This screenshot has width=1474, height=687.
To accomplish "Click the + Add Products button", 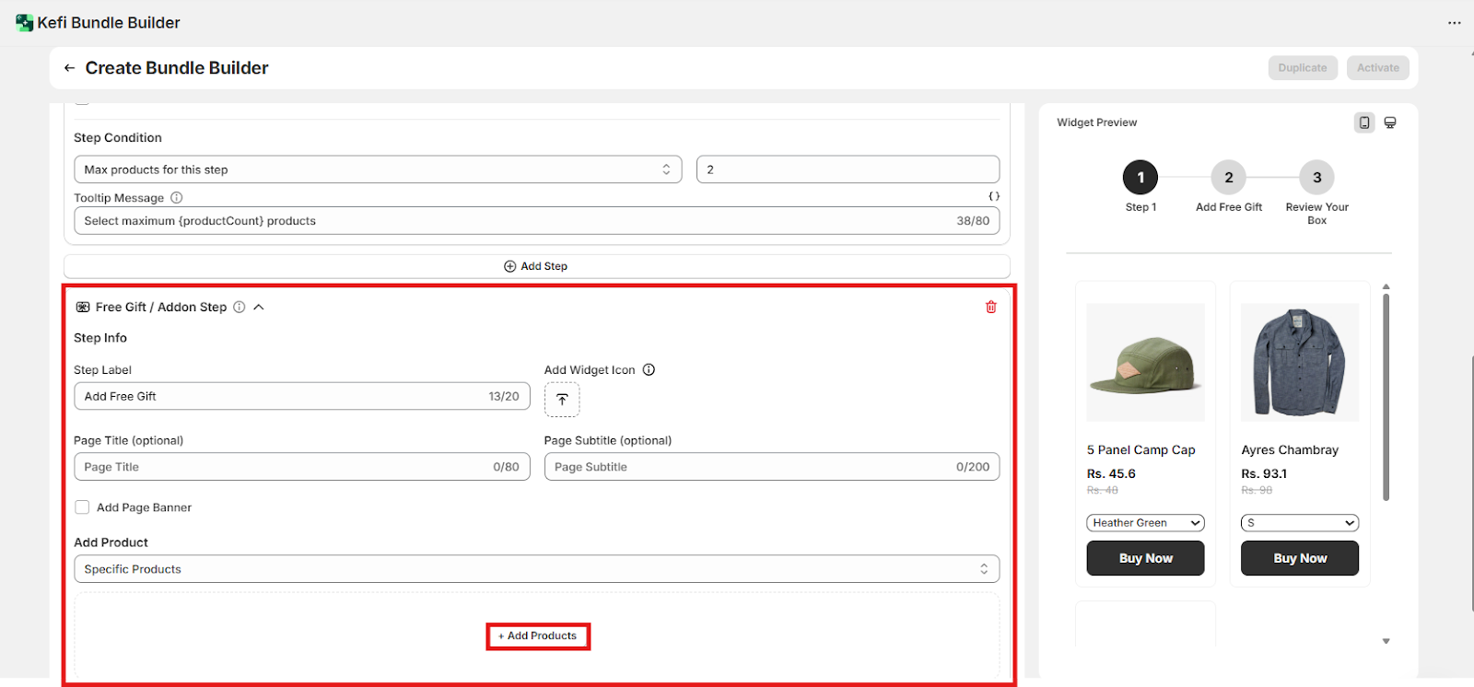I will pos(538,636).
